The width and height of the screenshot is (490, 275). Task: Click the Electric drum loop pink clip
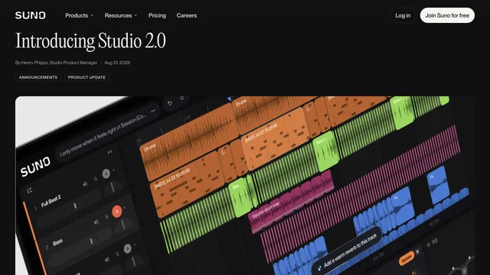(291, 202)
